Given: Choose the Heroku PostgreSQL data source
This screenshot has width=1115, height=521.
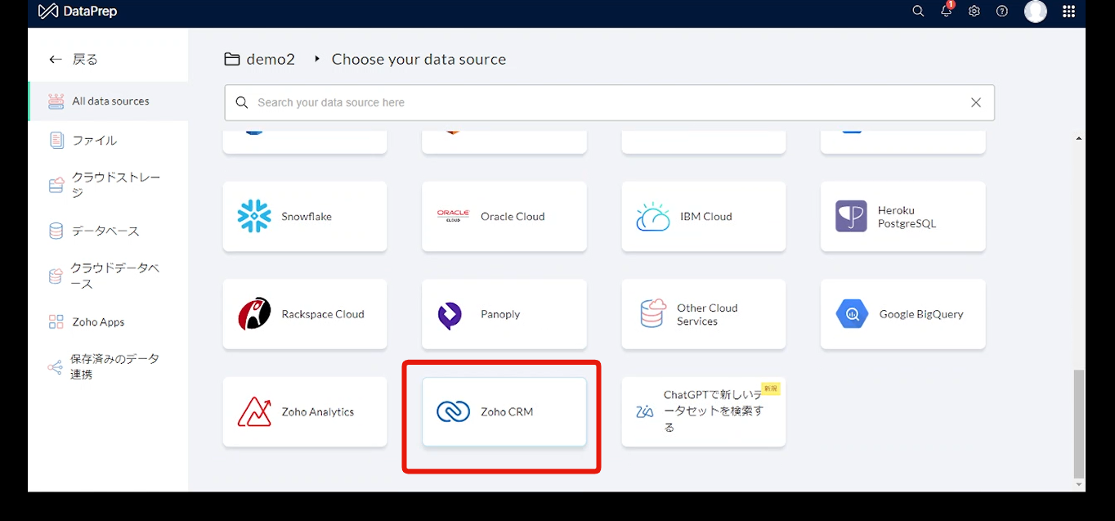Looking at the screenshot, I should pyautogui.click(x=903, y=217).
